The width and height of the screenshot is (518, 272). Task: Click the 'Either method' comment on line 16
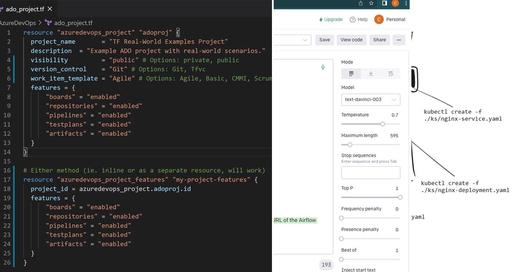[144, 170]
